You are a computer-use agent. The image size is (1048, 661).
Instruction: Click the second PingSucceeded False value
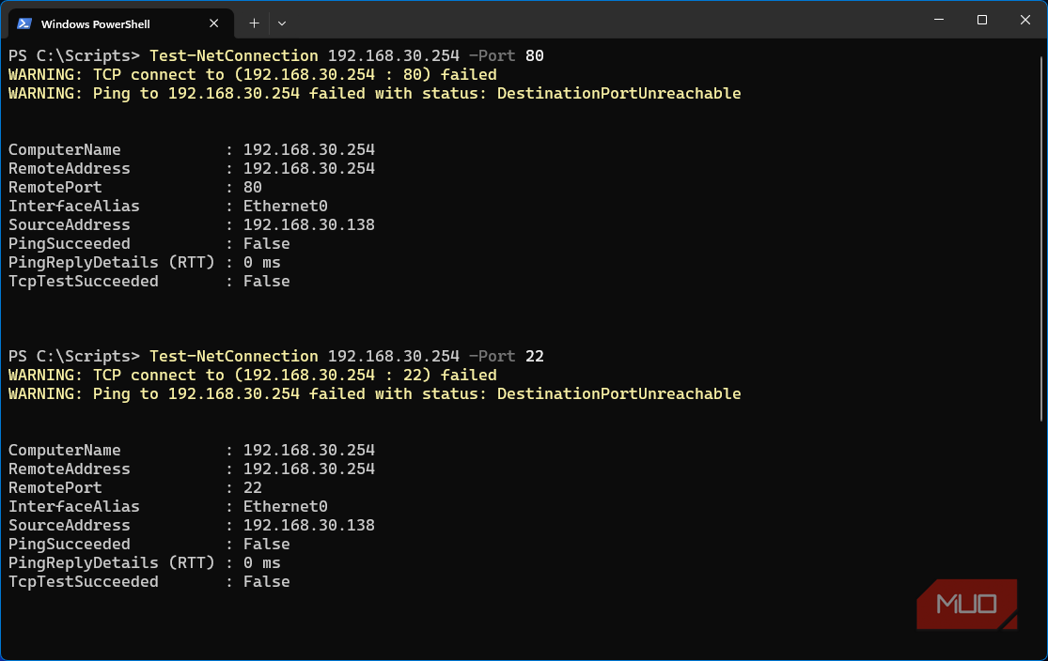[267, 544]
